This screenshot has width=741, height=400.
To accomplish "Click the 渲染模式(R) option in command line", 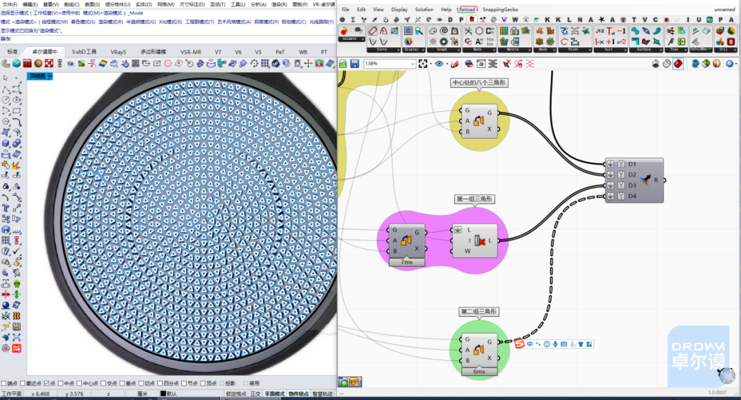I will click(110, 22).
